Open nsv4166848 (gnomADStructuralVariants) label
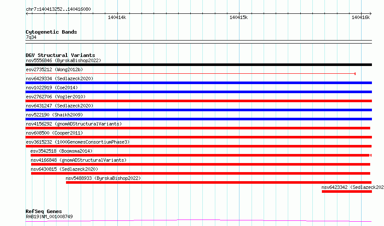 pos(79,160)
